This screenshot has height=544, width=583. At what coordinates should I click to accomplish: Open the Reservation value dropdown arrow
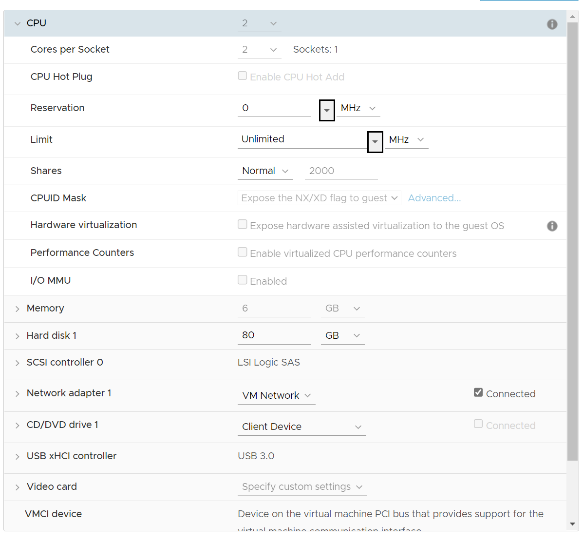(x=327, y=110)
